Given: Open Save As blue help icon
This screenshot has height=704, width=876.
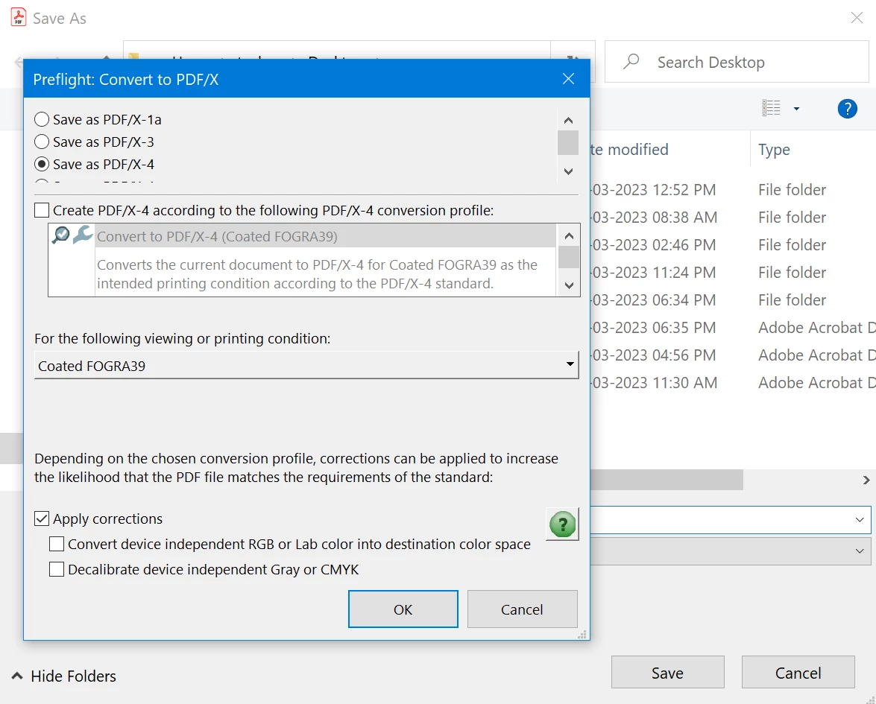Looking at the screenshot, I should (x=847, y=108).
